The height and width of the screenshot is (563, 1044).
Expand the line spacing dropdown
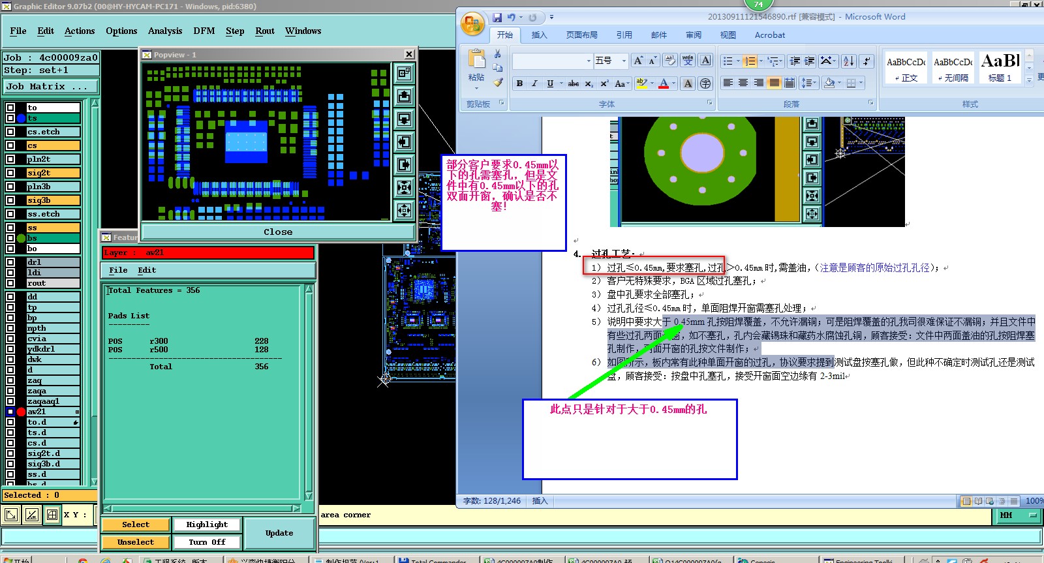tap(808, 83)
